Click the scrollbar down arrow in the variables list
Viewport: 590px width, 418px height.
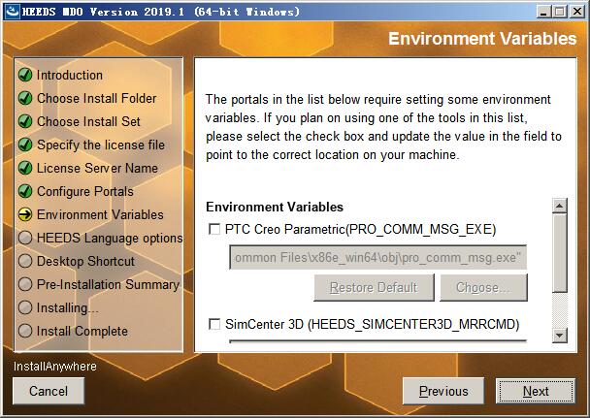560,335
